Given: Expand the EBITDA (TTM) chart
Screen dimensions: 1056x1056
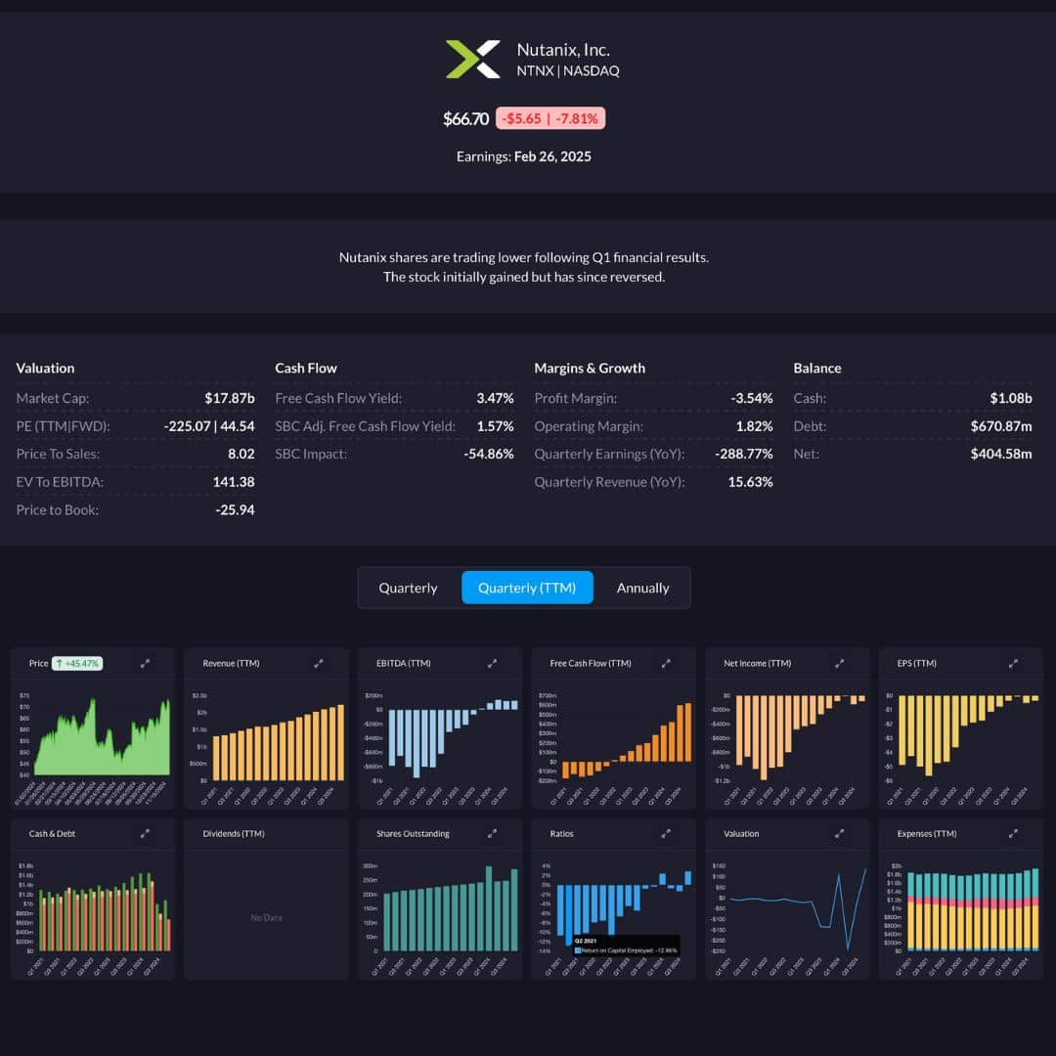Looking at the screenshot, I should pyautogui.click(x=492, y=663).
